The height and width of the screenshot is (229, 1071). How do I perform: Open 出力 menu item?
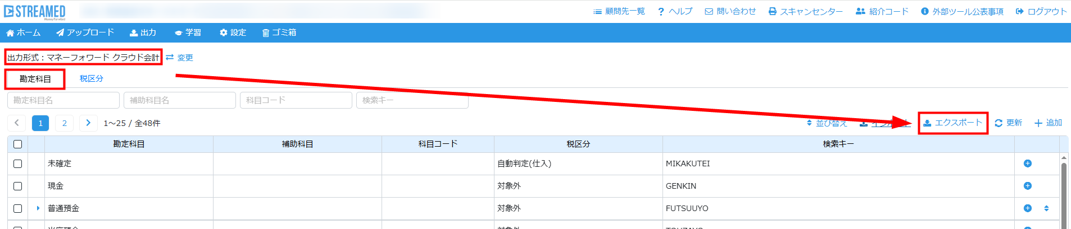(143, 32)
